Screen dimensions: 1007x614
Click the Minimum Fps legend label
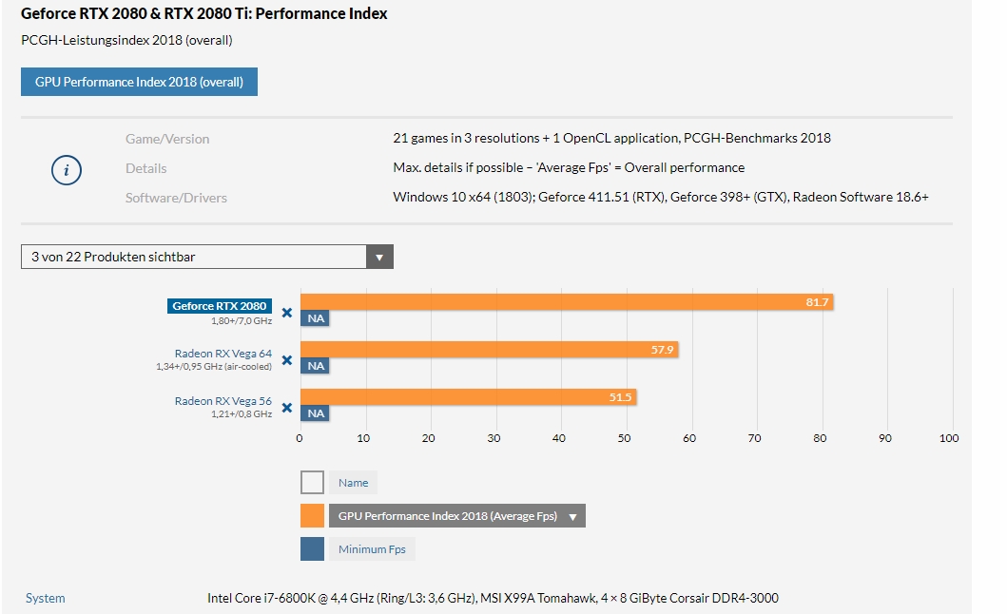[373, 549]
